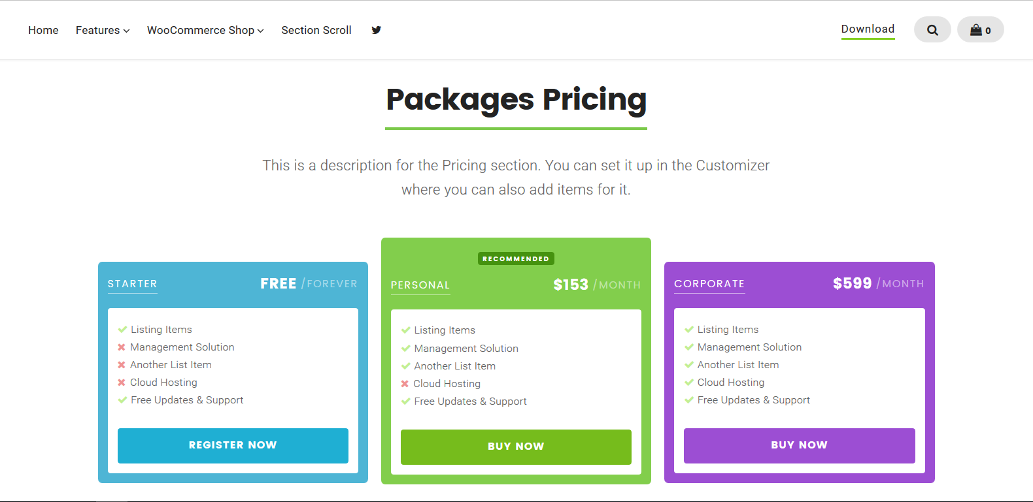Click red X beside Personal Cloud Hosting
This screenshot has width=1033, height=502.
(405, 384)
